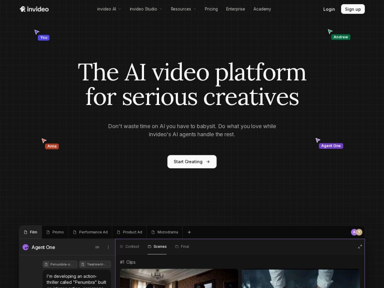Screen dimensions: 384x288
Task: Click the tan Y collaborator avatar
Action: pyautogui.click(x=359, y=232)
